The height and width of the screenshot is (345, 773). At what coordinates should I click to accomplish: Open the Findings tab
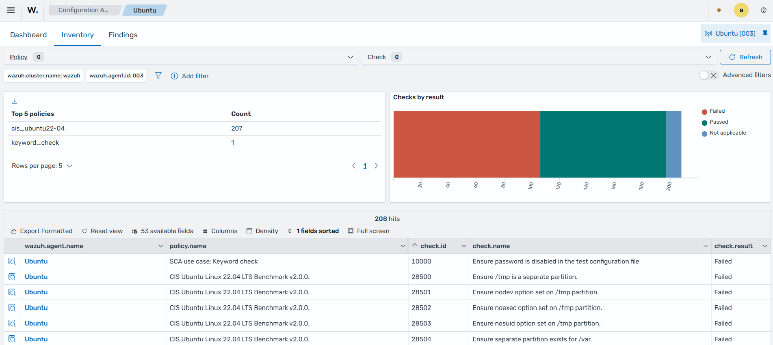click(123, 35)
